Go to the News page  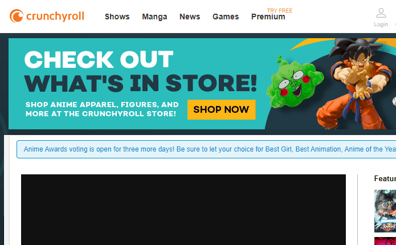click(x=190, y=17)
